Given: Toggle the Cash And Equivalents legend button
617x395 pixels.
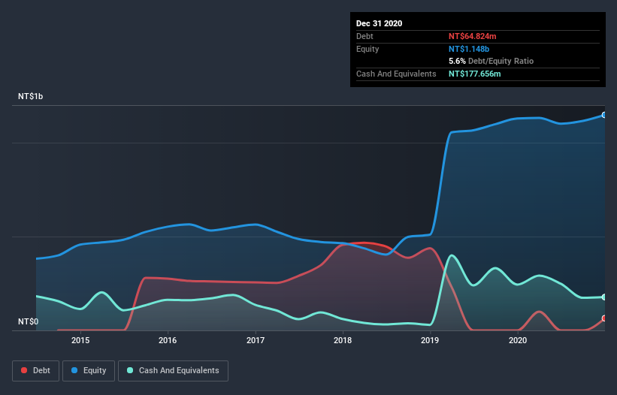Looking at the screenshot, I should [x=173, y=371].
